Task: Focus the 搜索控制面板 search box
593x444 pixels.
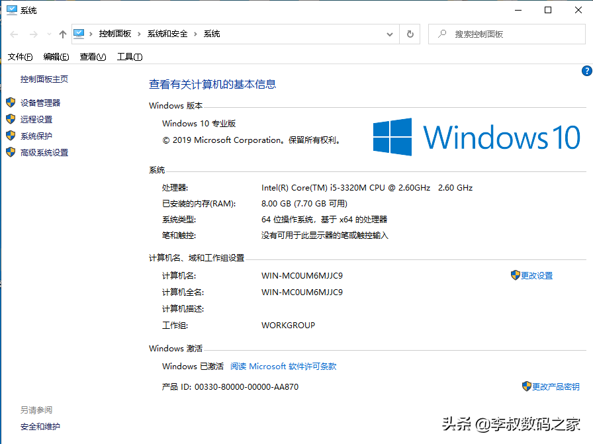Action: pos(507,34)
